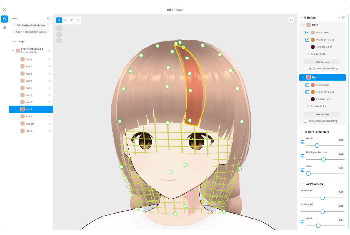The image size is (350, 235).
Task: Collapse the Texture Parameters section
Action: pyautogui.click(x=301, y=132)
